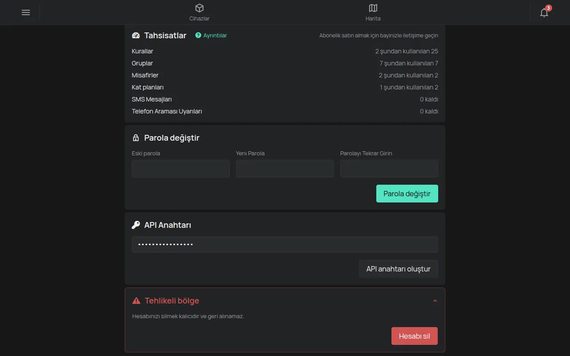Click the Ayrıntılar question mark icon
Screen dimensions: 570x356
[198, 36]
